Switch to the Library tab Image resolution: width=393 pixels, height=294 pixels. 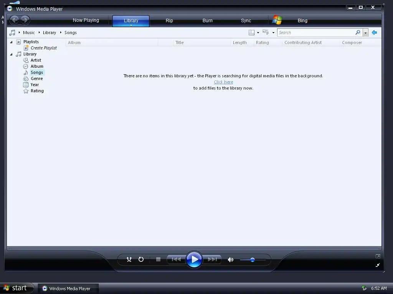[x=131, y=21]
